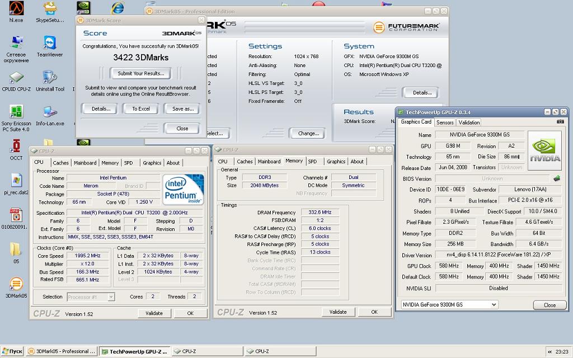Click the GPU-Z BIOS save chip icon
The width and height of the screenshot is (573, 358).
point(557,178)
